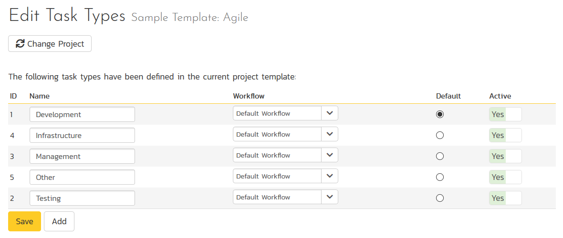Click the Change Project refresh icon
The width and height of the screenshot is (563, 238).
click(x=21, y=44)
